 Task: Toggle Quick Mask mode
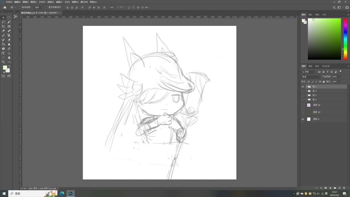3,76
